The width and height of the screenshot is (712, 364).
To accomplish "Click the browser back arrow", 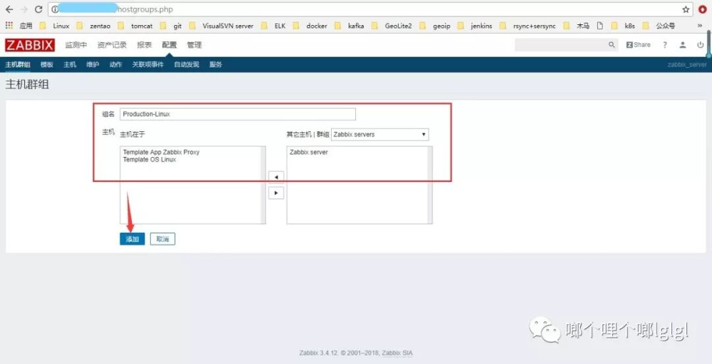I will click(x=9, y=9).
